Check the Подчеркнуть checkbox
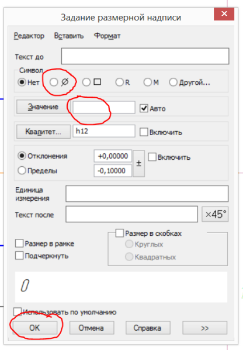Screen dimensions: 243x350 [19, 255]
